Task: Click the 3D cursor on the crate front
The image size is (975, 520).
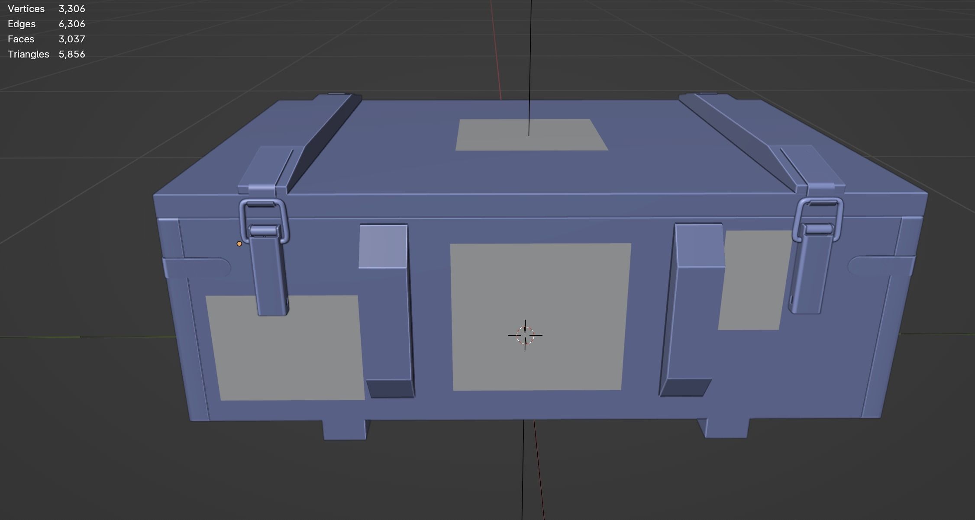Action: pyautogui.click(x=525, y=335)
